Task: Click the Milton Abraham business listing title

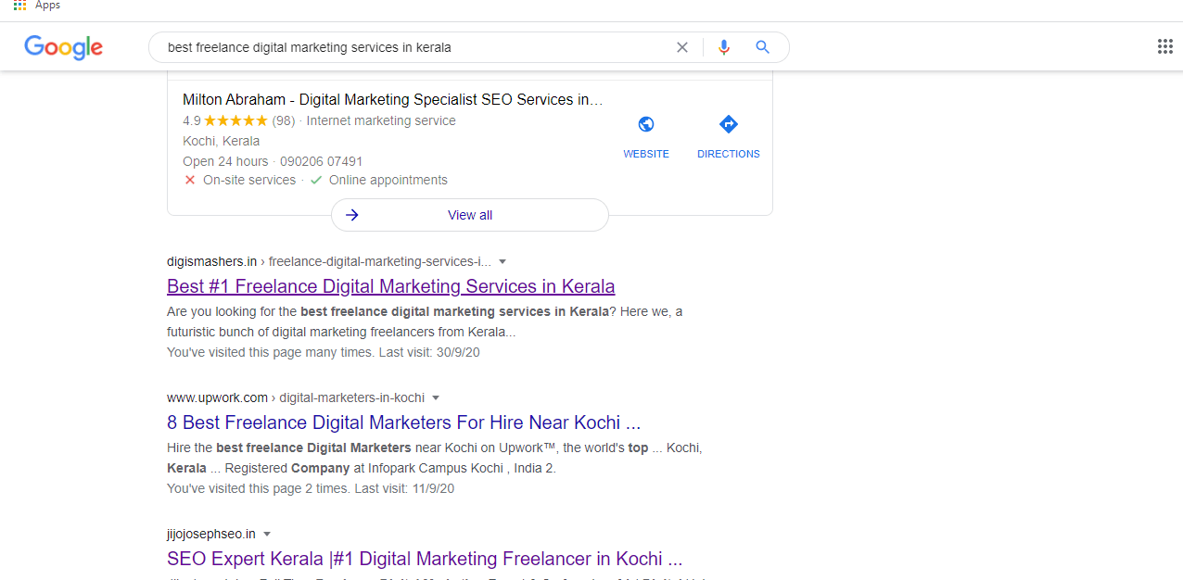Action: pyautogui.click(x=392, y=99)
